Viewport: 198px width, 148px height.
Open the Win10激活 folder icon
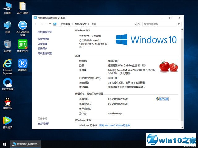coord(23,8)
